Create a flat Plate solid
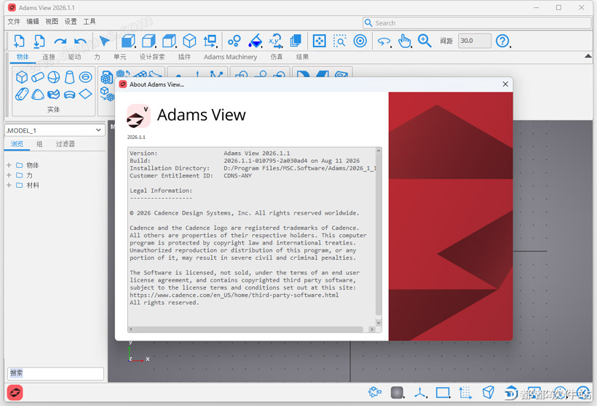The height and width of the screenshot is (406, 597). coord(38,94)
